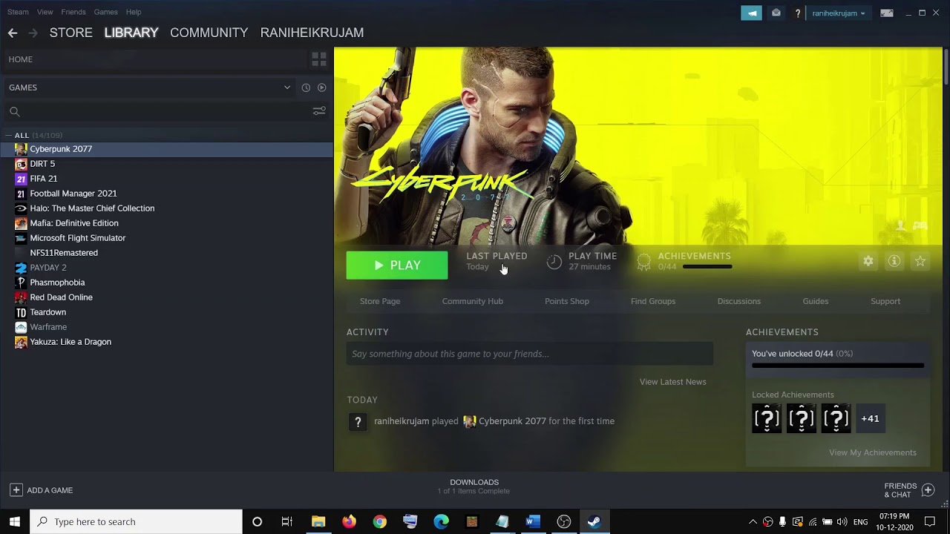Click the activity status input field

coord(530,354)
